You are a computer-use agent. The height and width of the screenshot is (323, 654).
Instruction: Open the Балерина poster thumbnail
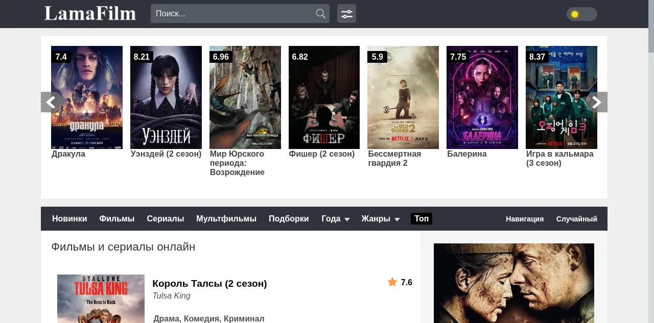(x=482, y=97)
